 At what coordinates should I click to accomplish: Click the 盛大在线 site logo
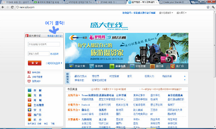pos(109,26)
